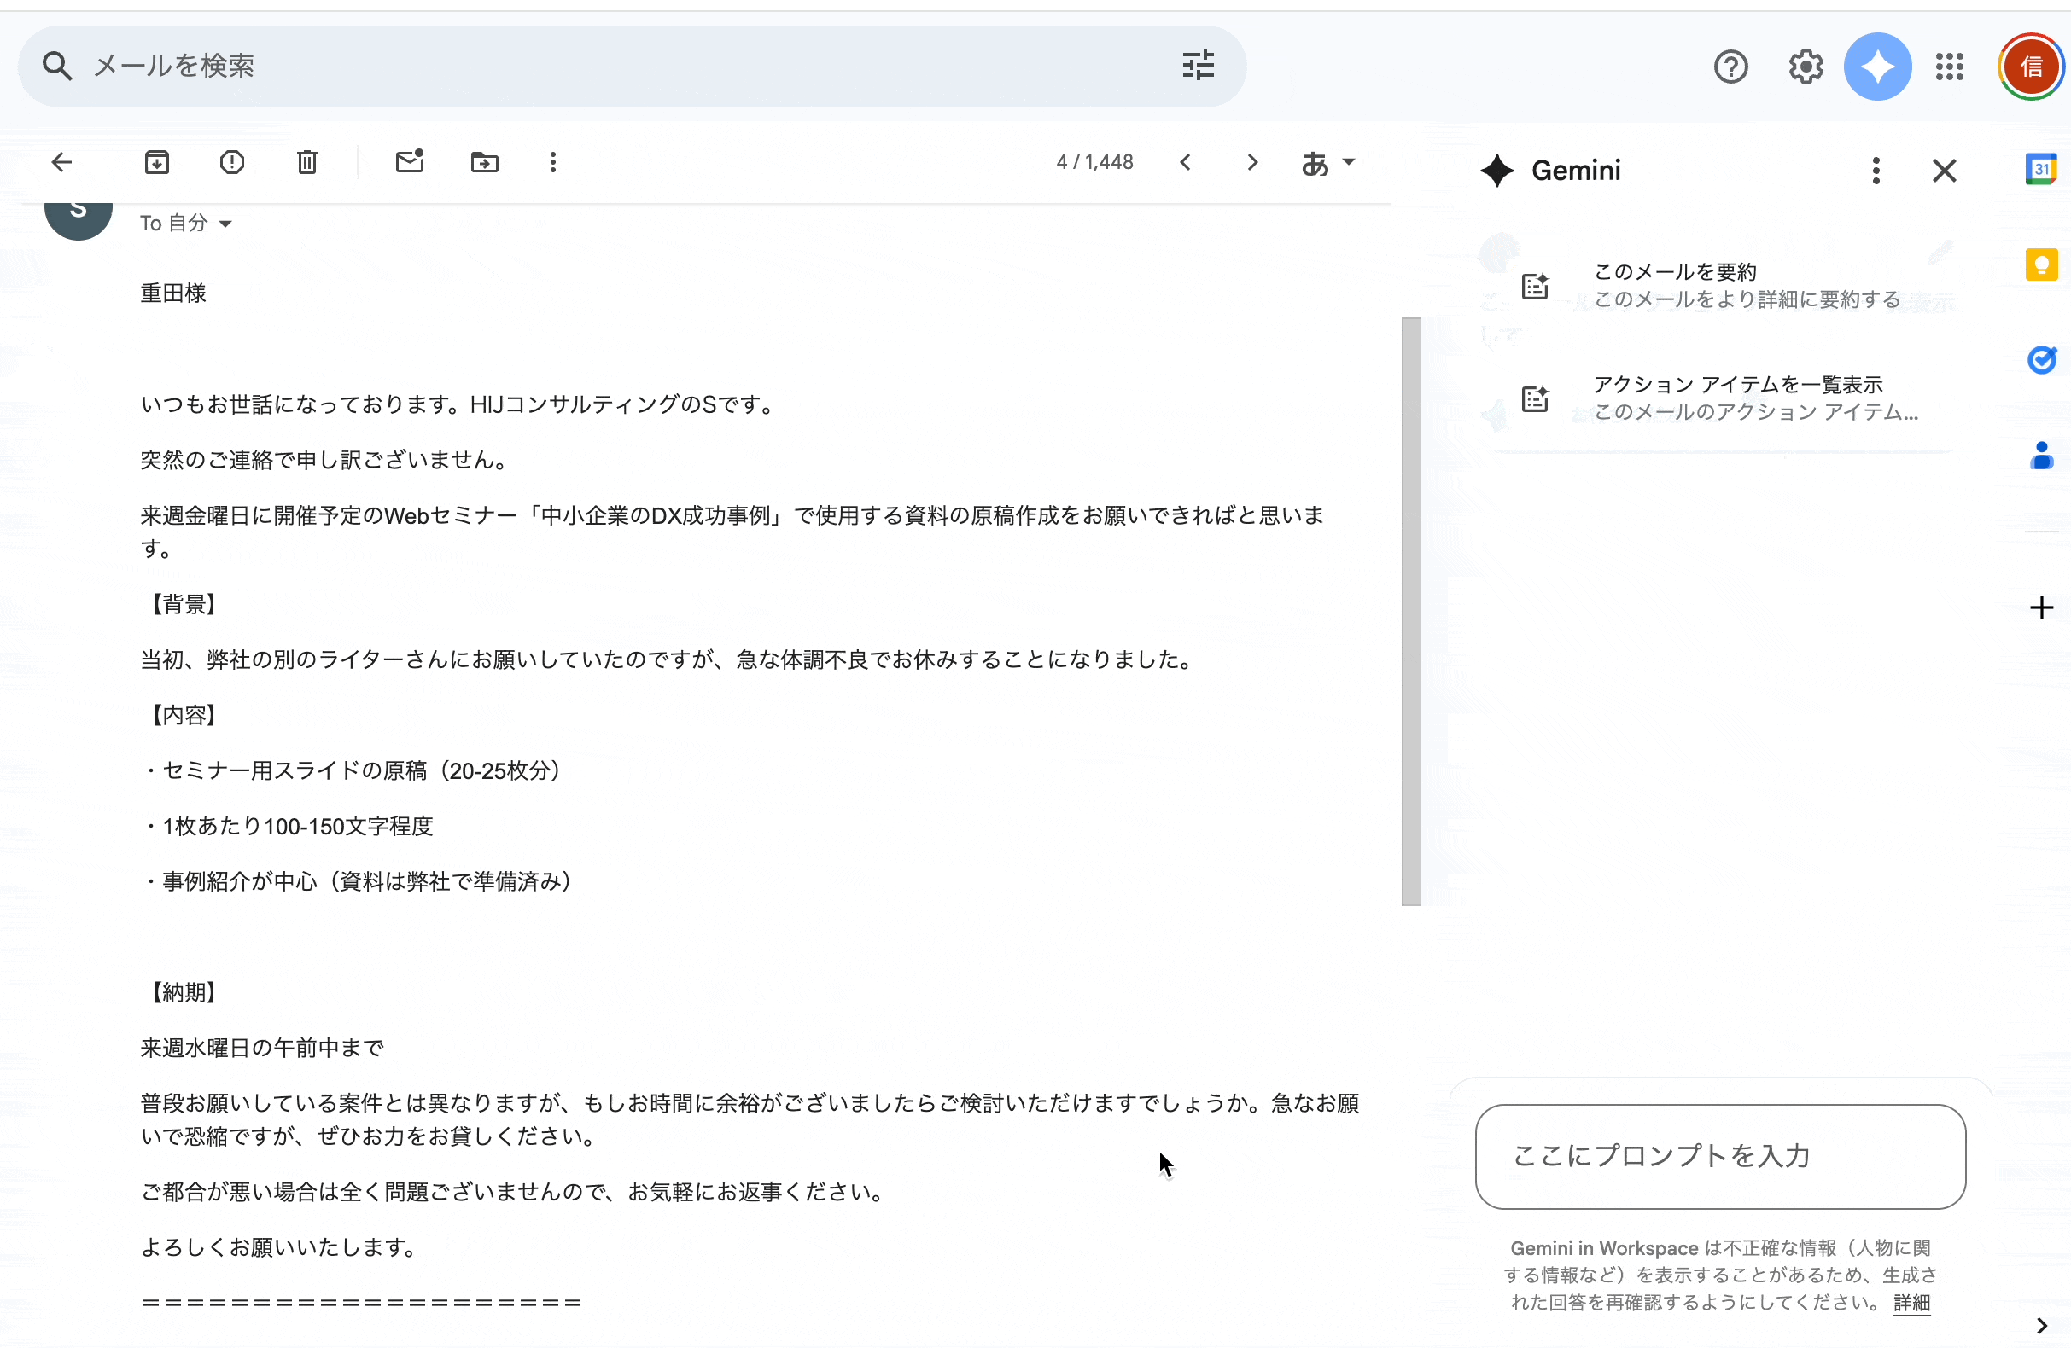Open advanced search options
The height and width of the screenshot is (1348, 2071).
(x=1198, y=64)
